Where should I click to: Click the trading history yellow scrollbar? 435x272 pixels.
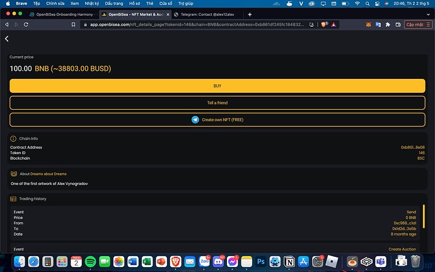(x=424, y=216)
